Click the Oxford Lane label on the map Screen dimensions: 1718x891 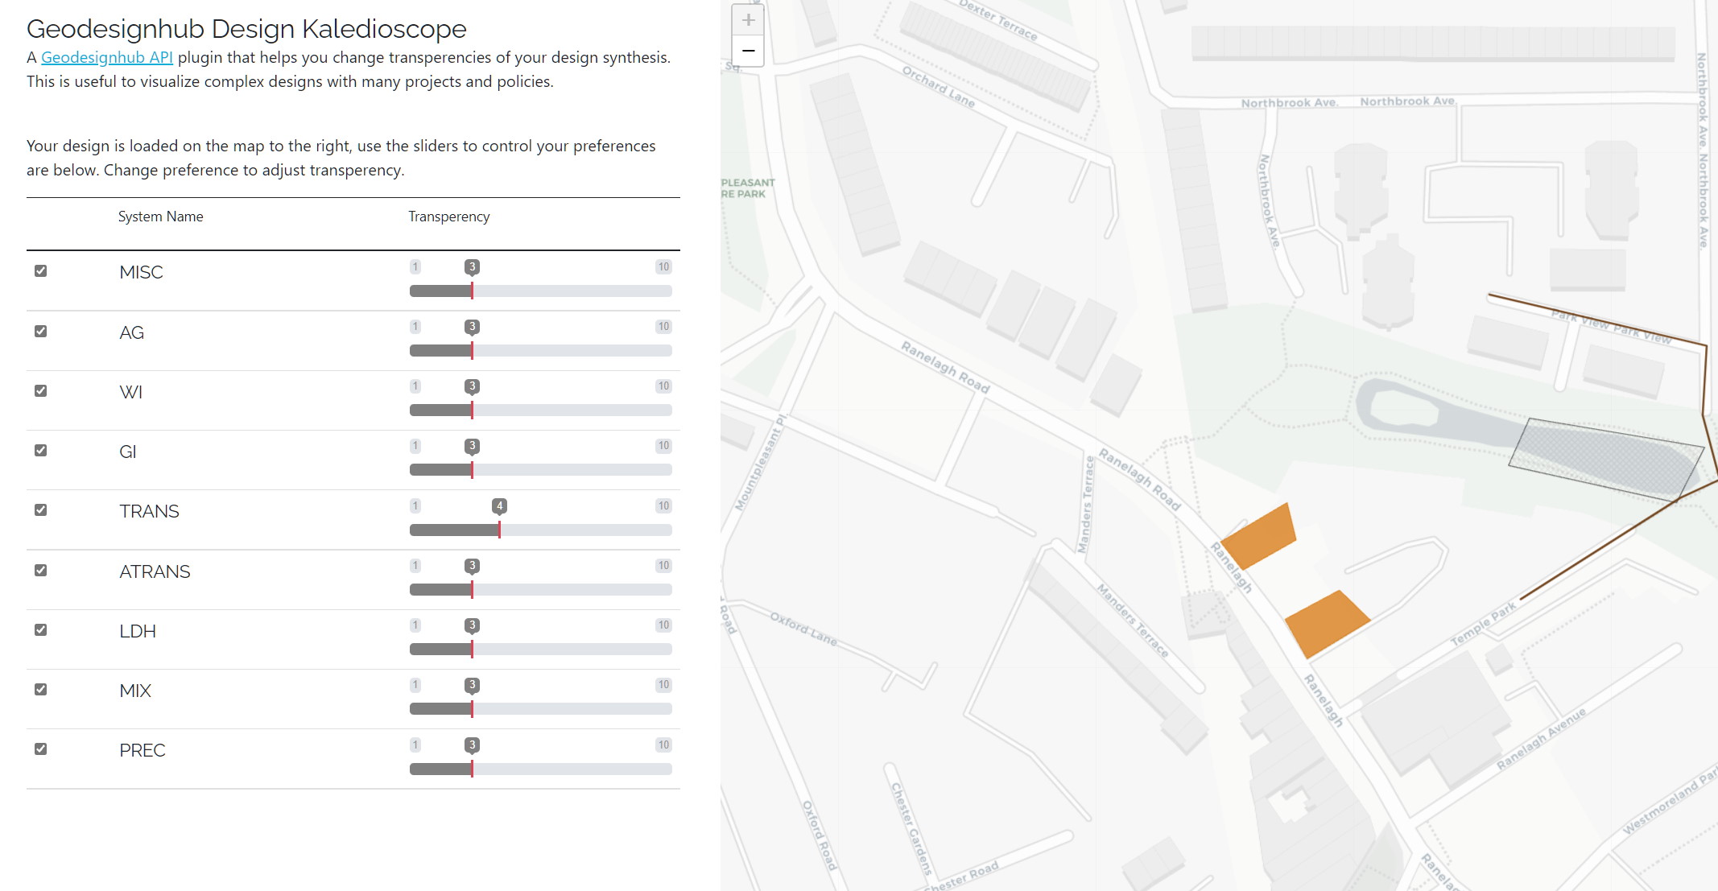coord(803,629)
